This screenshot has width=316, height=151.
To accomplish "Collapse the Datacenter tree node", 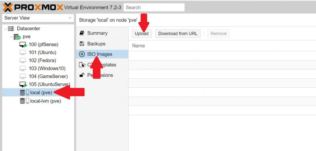I will (x=5, y=29).
